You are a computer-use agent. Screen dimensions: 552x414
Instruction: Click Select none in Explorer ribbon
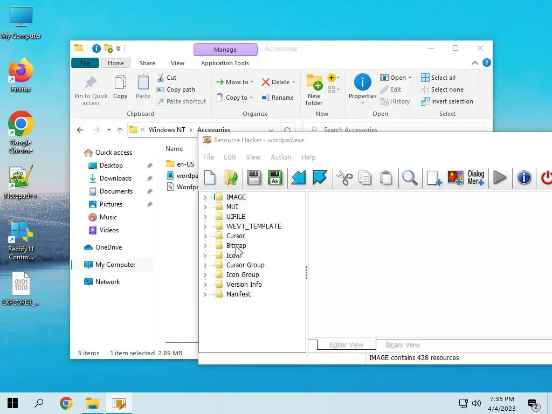click(x=443, y=89)
